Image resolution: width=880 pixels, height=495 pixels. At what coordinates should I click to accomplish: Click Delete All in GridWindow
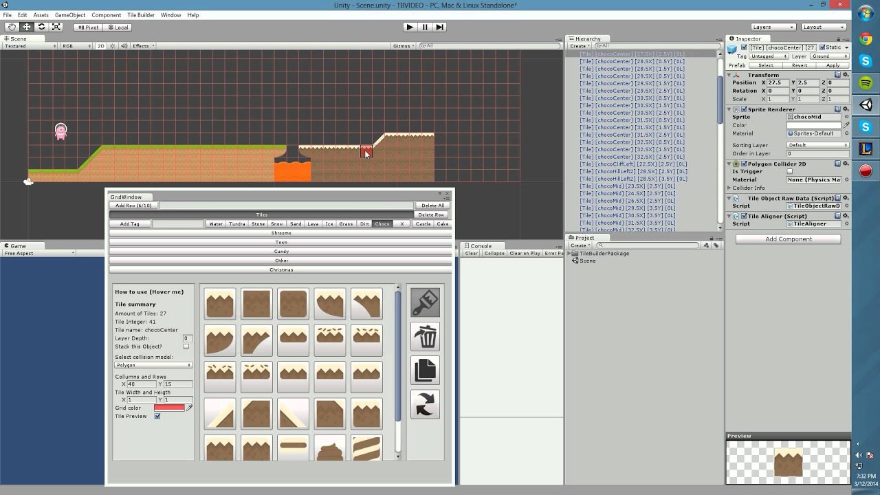click(432, 206)
